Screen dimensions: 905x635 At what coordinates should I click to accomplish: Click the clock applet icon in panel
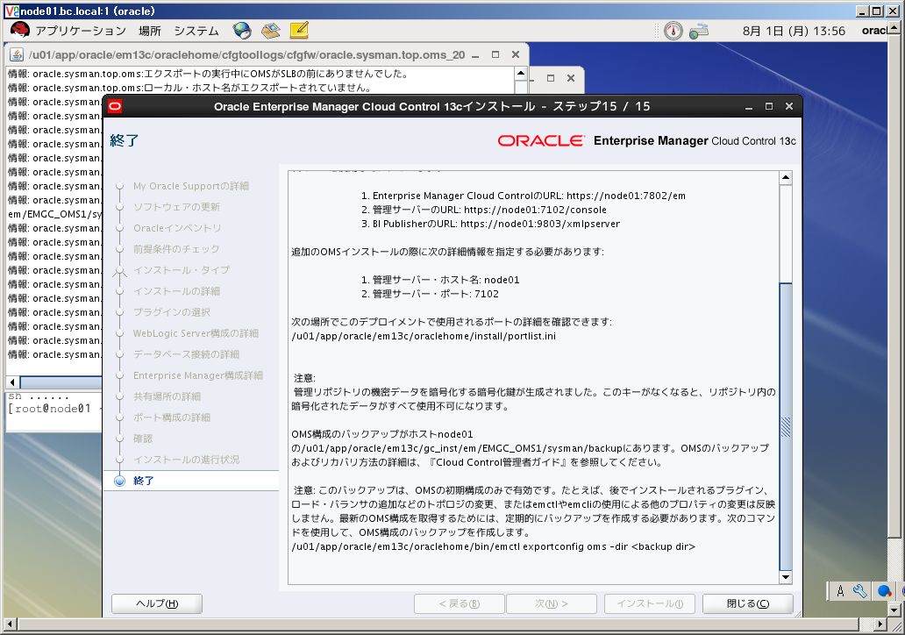click(673, 31)
